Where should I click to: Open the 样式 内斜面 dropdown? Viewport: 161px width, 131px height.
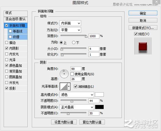70,23
